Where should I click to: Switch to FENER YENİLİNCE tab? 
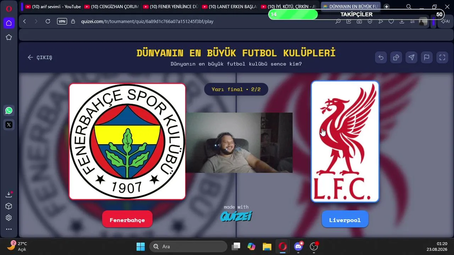click(171, 7)
